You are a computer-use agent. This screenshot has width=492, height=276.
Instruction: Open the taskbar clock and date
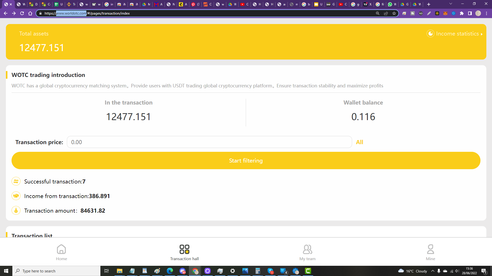[x=469, y=271]
